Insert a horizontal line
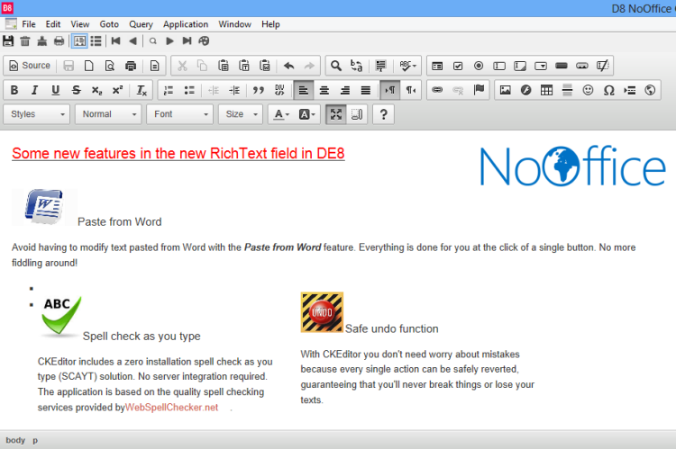The width and height of the screenshot is (676, 449). [567, 90]
